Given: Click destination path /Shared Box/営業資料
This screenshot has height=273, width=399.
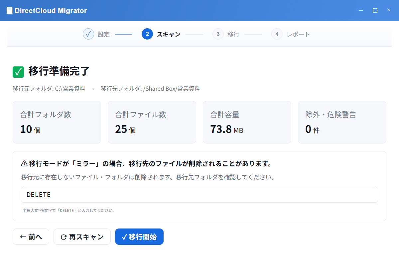Looking at the screenshot, I should click(172, 89).
